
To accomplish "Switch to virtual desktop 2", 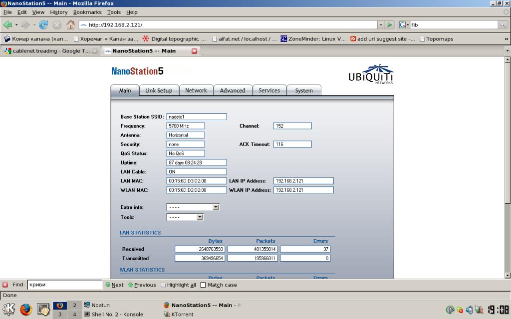I will coord(74,305).
